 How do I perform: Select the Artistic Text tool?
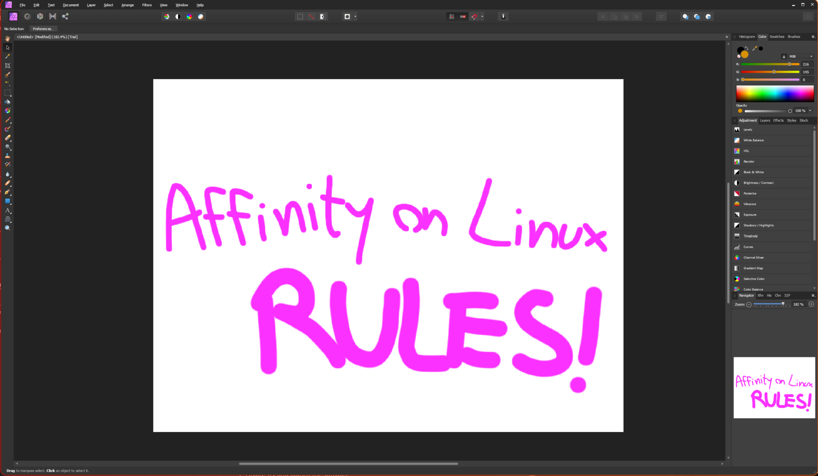pos(7,210)
